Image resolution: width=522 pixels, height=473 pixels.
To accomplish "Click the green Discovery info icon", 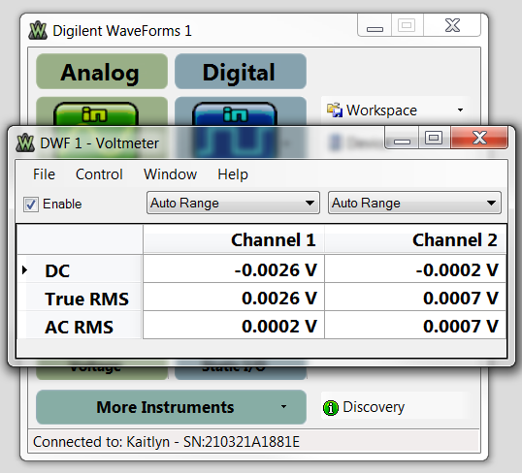I will (331, 407).
